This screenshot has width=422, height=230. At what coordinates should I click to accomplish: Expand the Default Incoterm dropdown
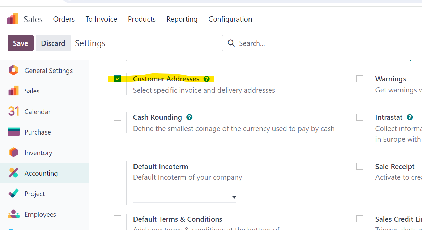pyautogui.click(x=184, y=197)
